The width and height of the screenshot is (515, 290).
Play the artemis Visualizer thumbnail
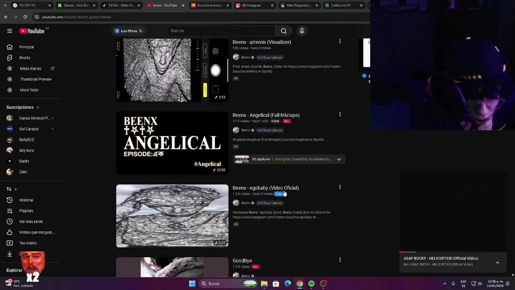[172, 70]
